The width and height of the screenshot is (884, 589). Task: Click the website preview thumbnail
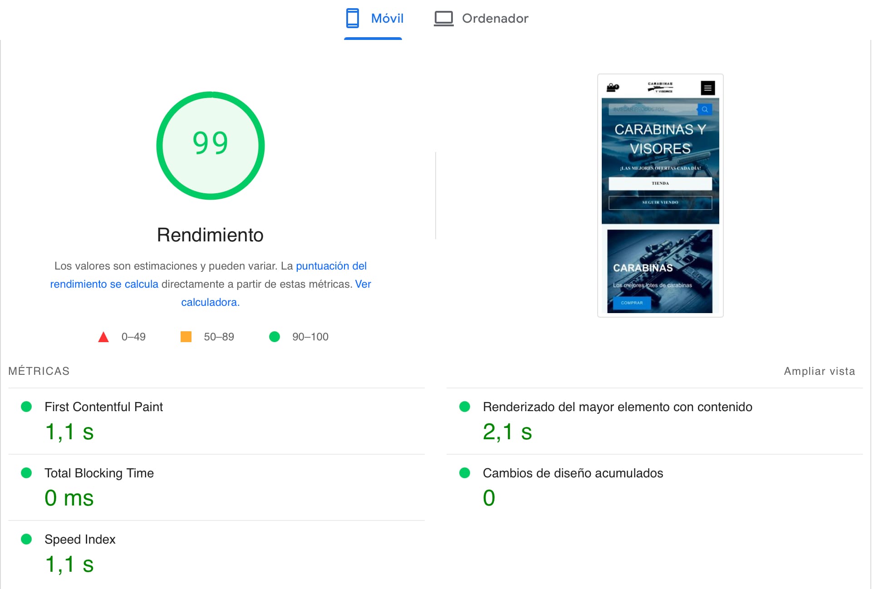[x=660, y=195]
